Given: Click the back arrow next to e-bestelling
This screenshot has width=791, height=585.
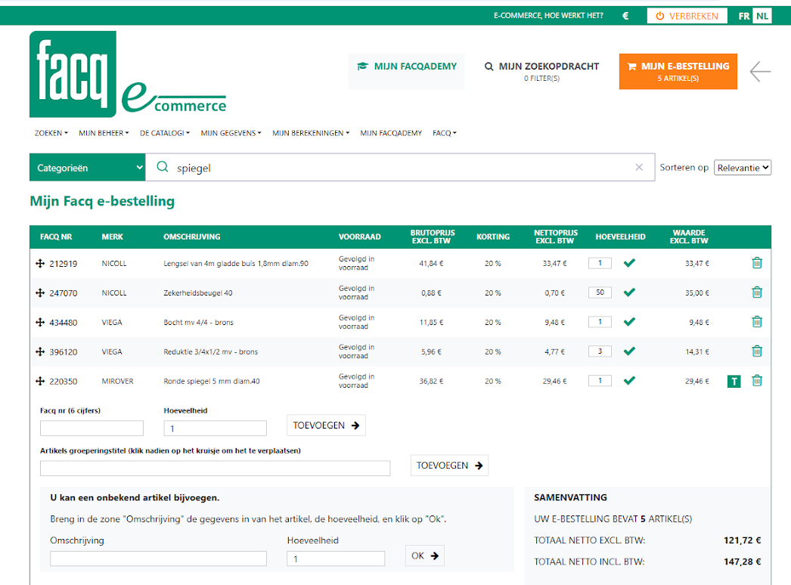Looking at the screenshot, I should coord(760,72).
